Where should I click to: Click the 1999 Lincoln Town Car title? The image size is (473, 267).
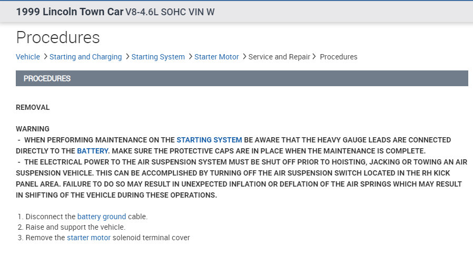click(x=70, y=12)
